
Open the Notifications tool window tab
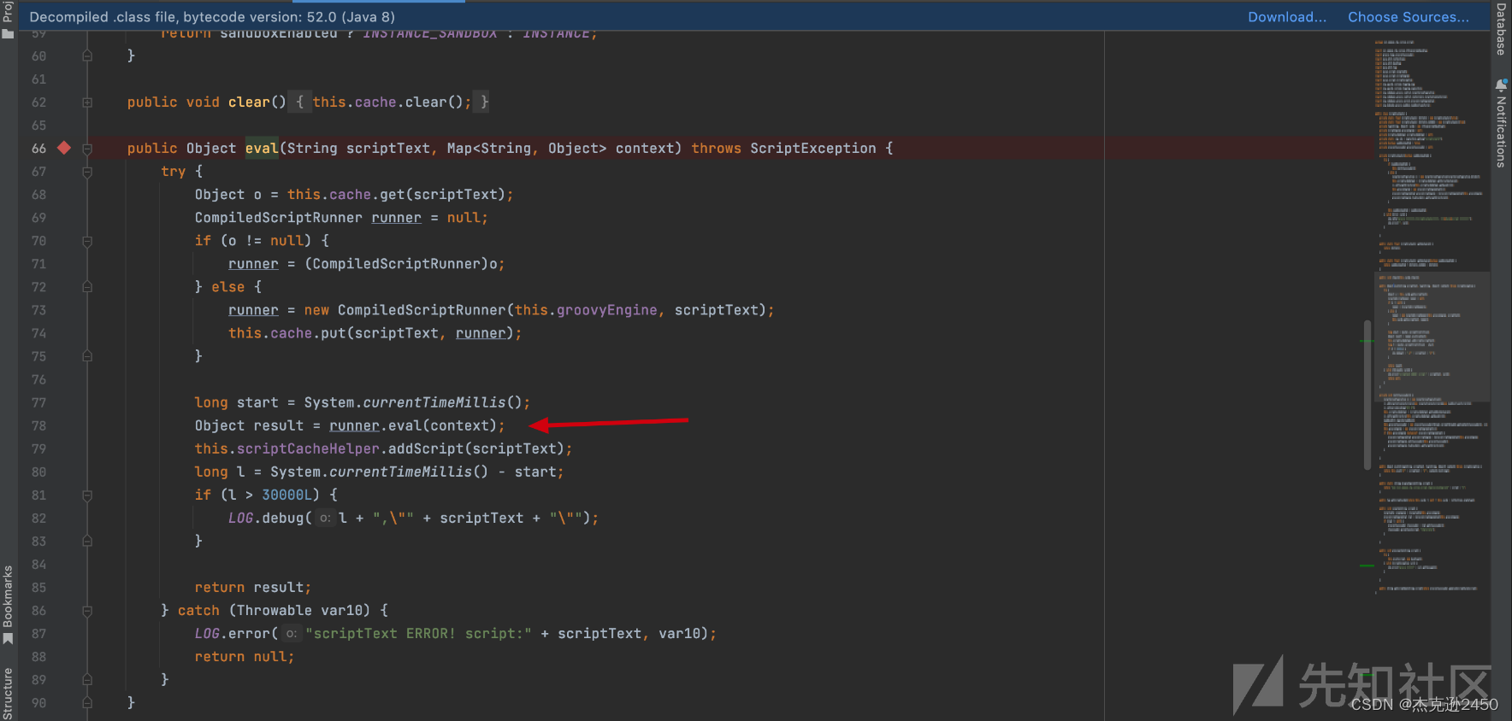click(x=1502, y=132)
